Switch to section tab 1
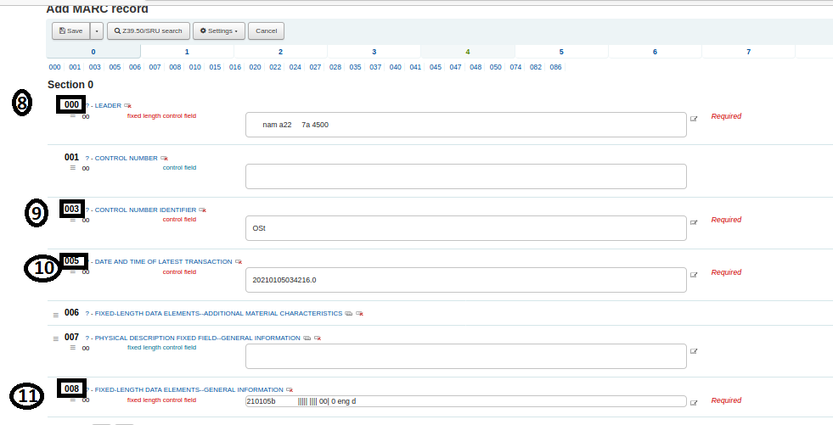The height and width of the screenshot is (425, 833). point(187,52)
